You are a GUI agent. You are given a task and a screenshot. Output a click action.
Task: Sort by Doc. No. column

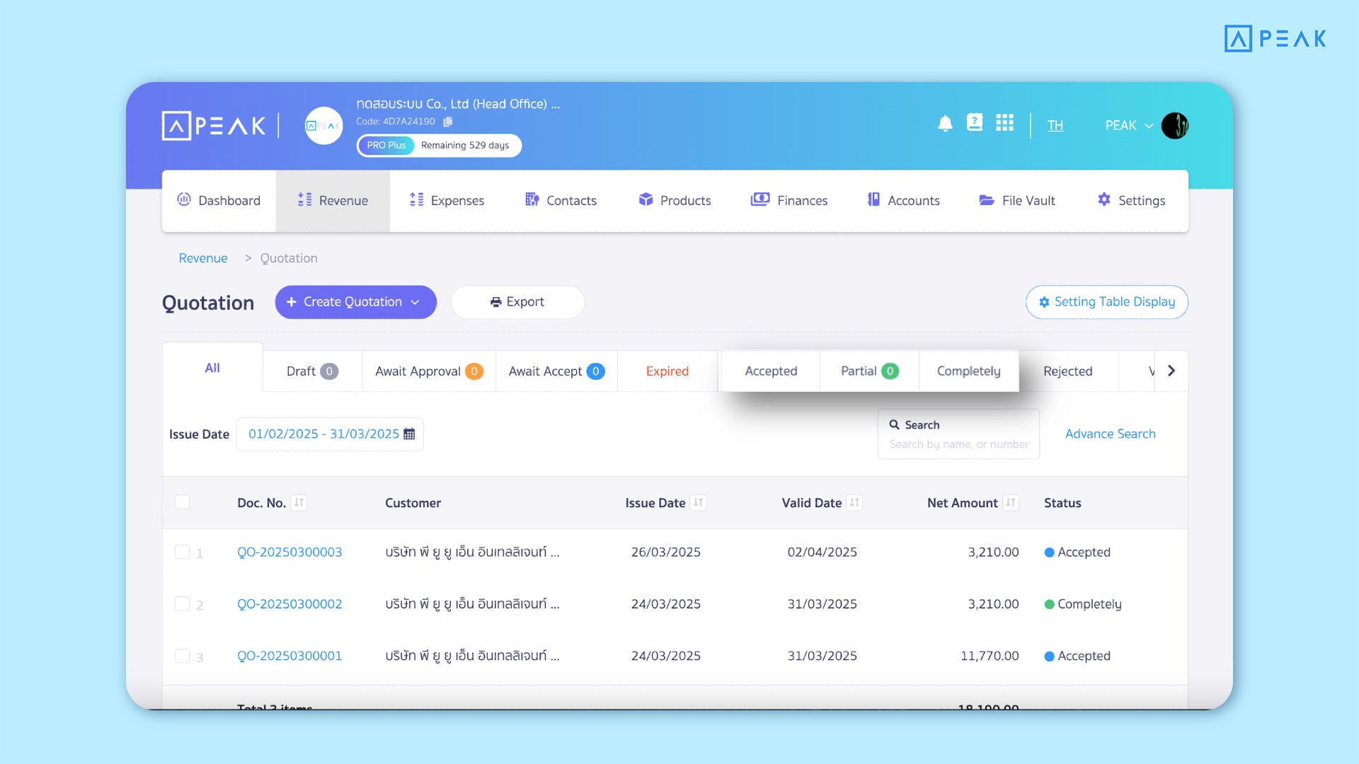coord(299,503)
